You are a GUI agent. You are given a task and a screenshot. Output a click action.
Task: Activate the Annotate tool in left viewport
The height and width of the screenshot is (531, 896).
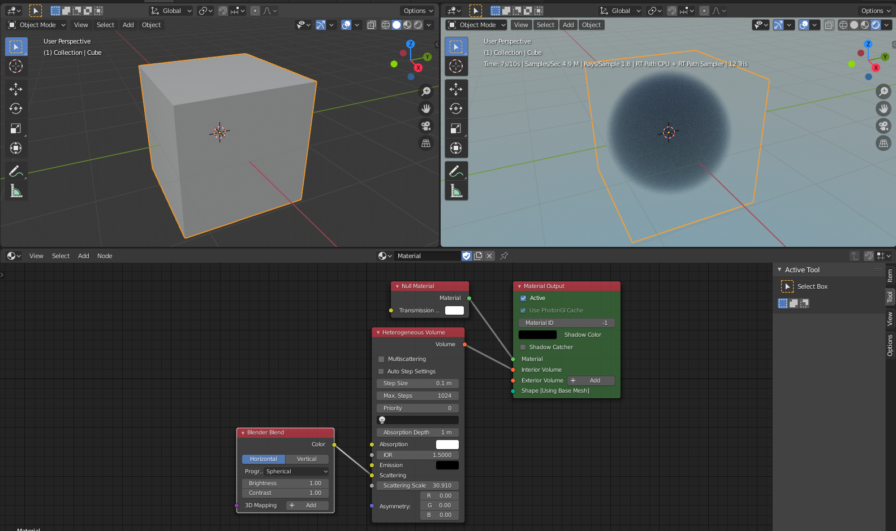tap(16, 171)
